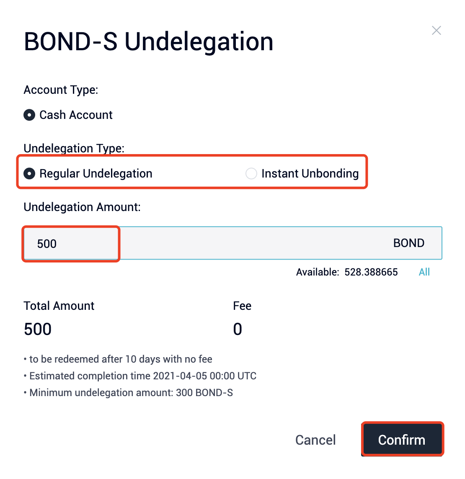Image resolution: width=465 pixels, height=479 pixels.
Task: Click the BOND currency label in amount field
Action: click(408, 243)
